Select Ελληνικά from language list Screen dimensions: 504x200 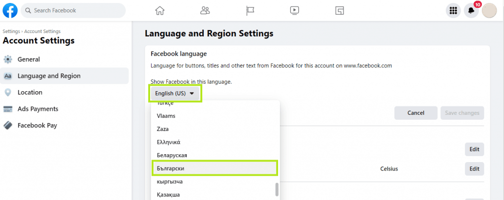click(216, 142)
